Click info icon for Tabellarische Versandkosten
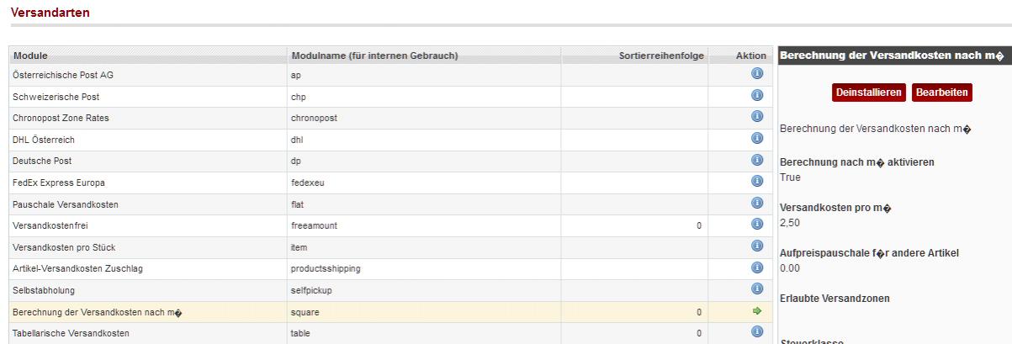Image resolution: width=1012 pixels, height=344 pixels. (756, 332)
